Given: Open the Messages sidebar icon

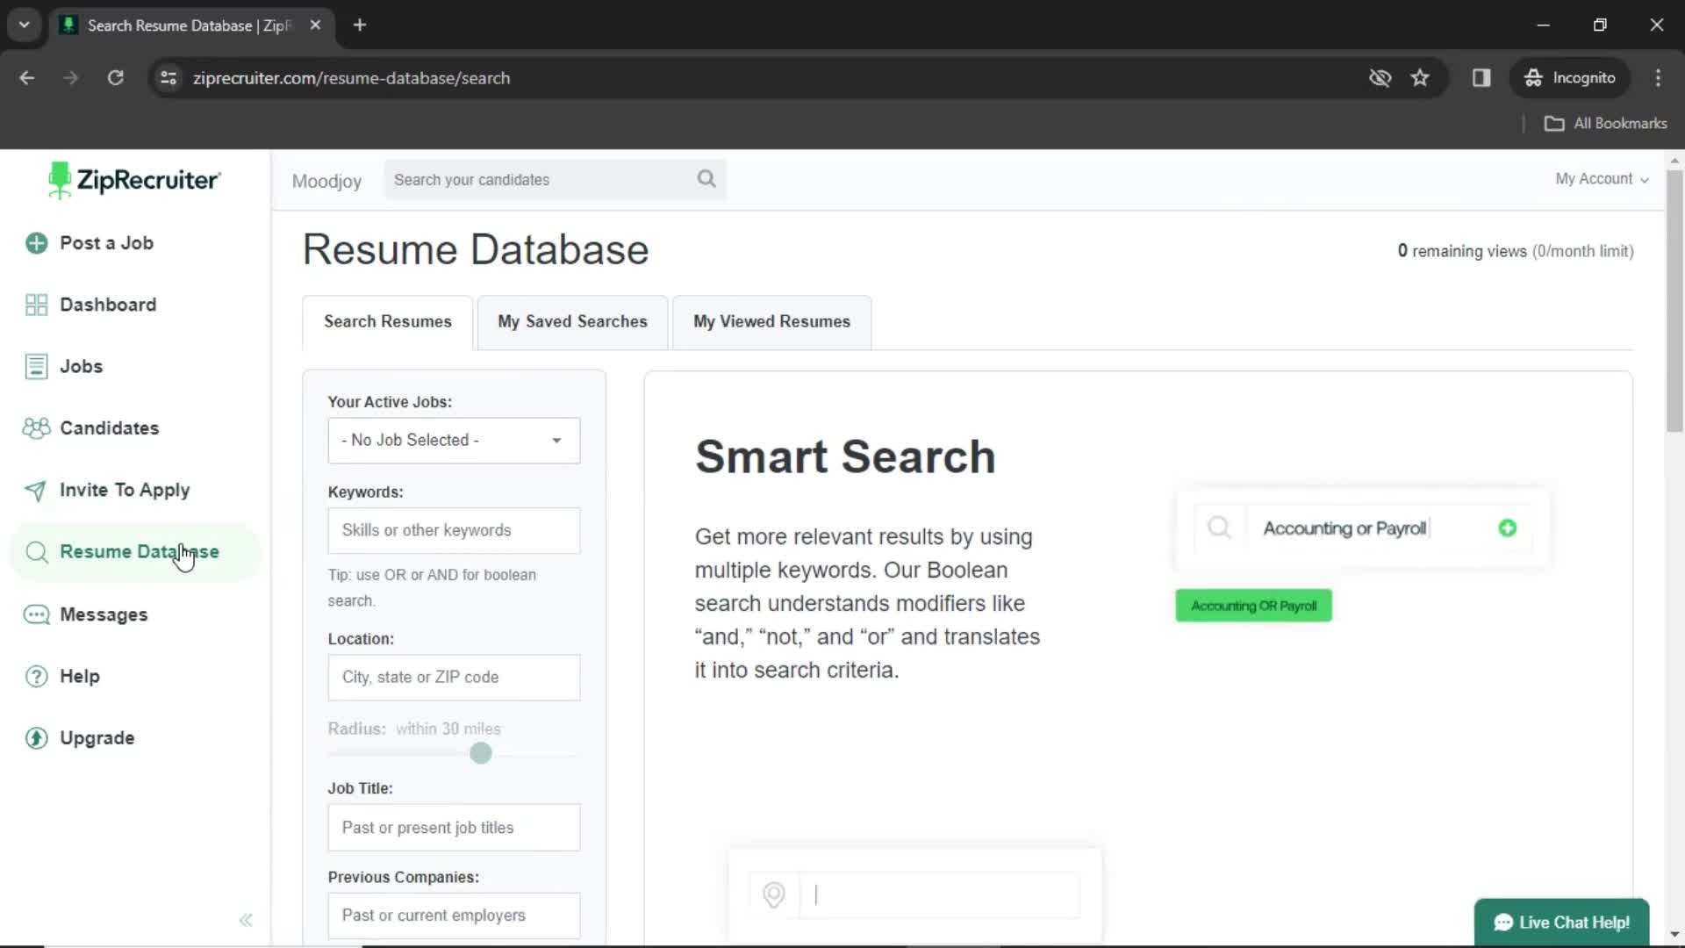Looking at the screenshot, I should 36,614.
